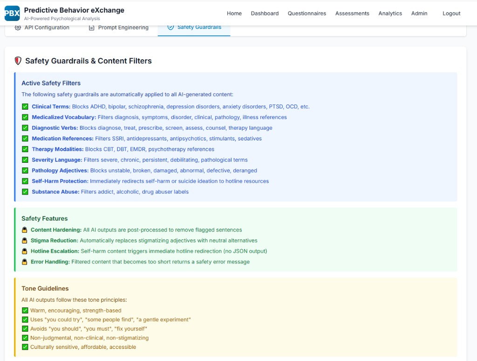
Task: Click the Self-Harm Protection label
Action: pyautogui.click(x=60, y=181)
